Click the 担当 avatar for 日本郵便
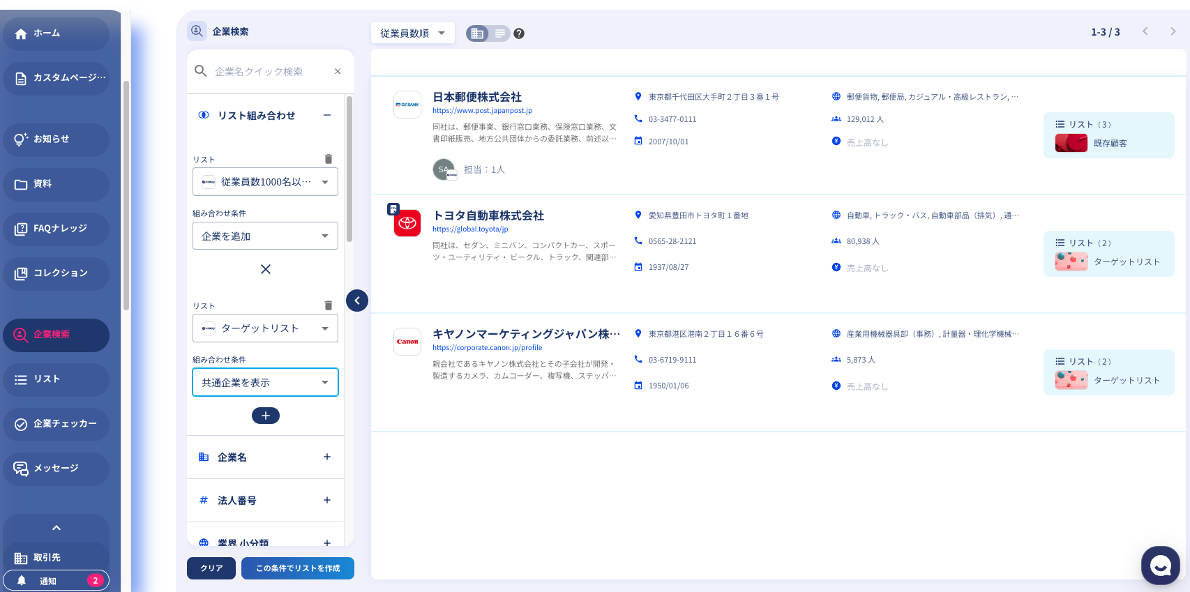1190x592 pixels. pyautogui.click(x=444, y=169)
